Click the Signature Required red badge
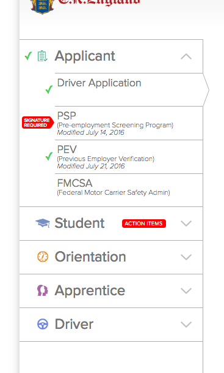Screen dimensions: 224x373 (38, 122)
